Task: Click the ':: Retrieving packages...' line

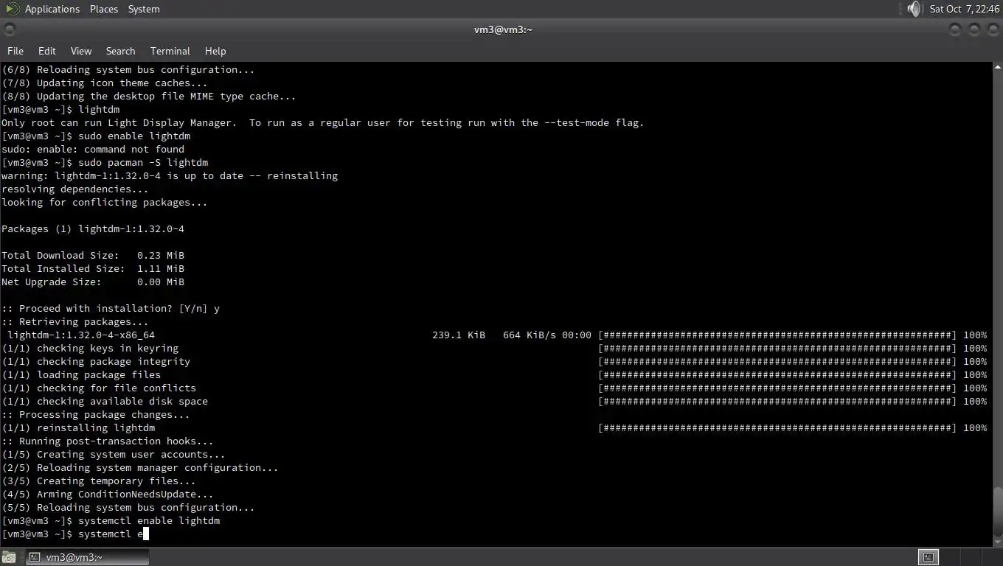Action: coord(75,321)
